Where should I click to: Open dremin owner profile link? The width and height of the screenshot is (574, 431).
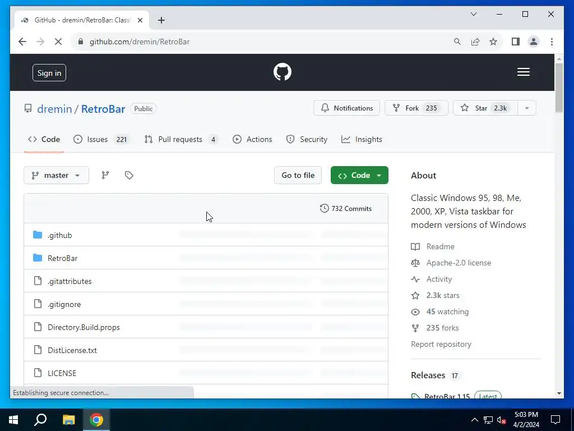pos(54,109)
